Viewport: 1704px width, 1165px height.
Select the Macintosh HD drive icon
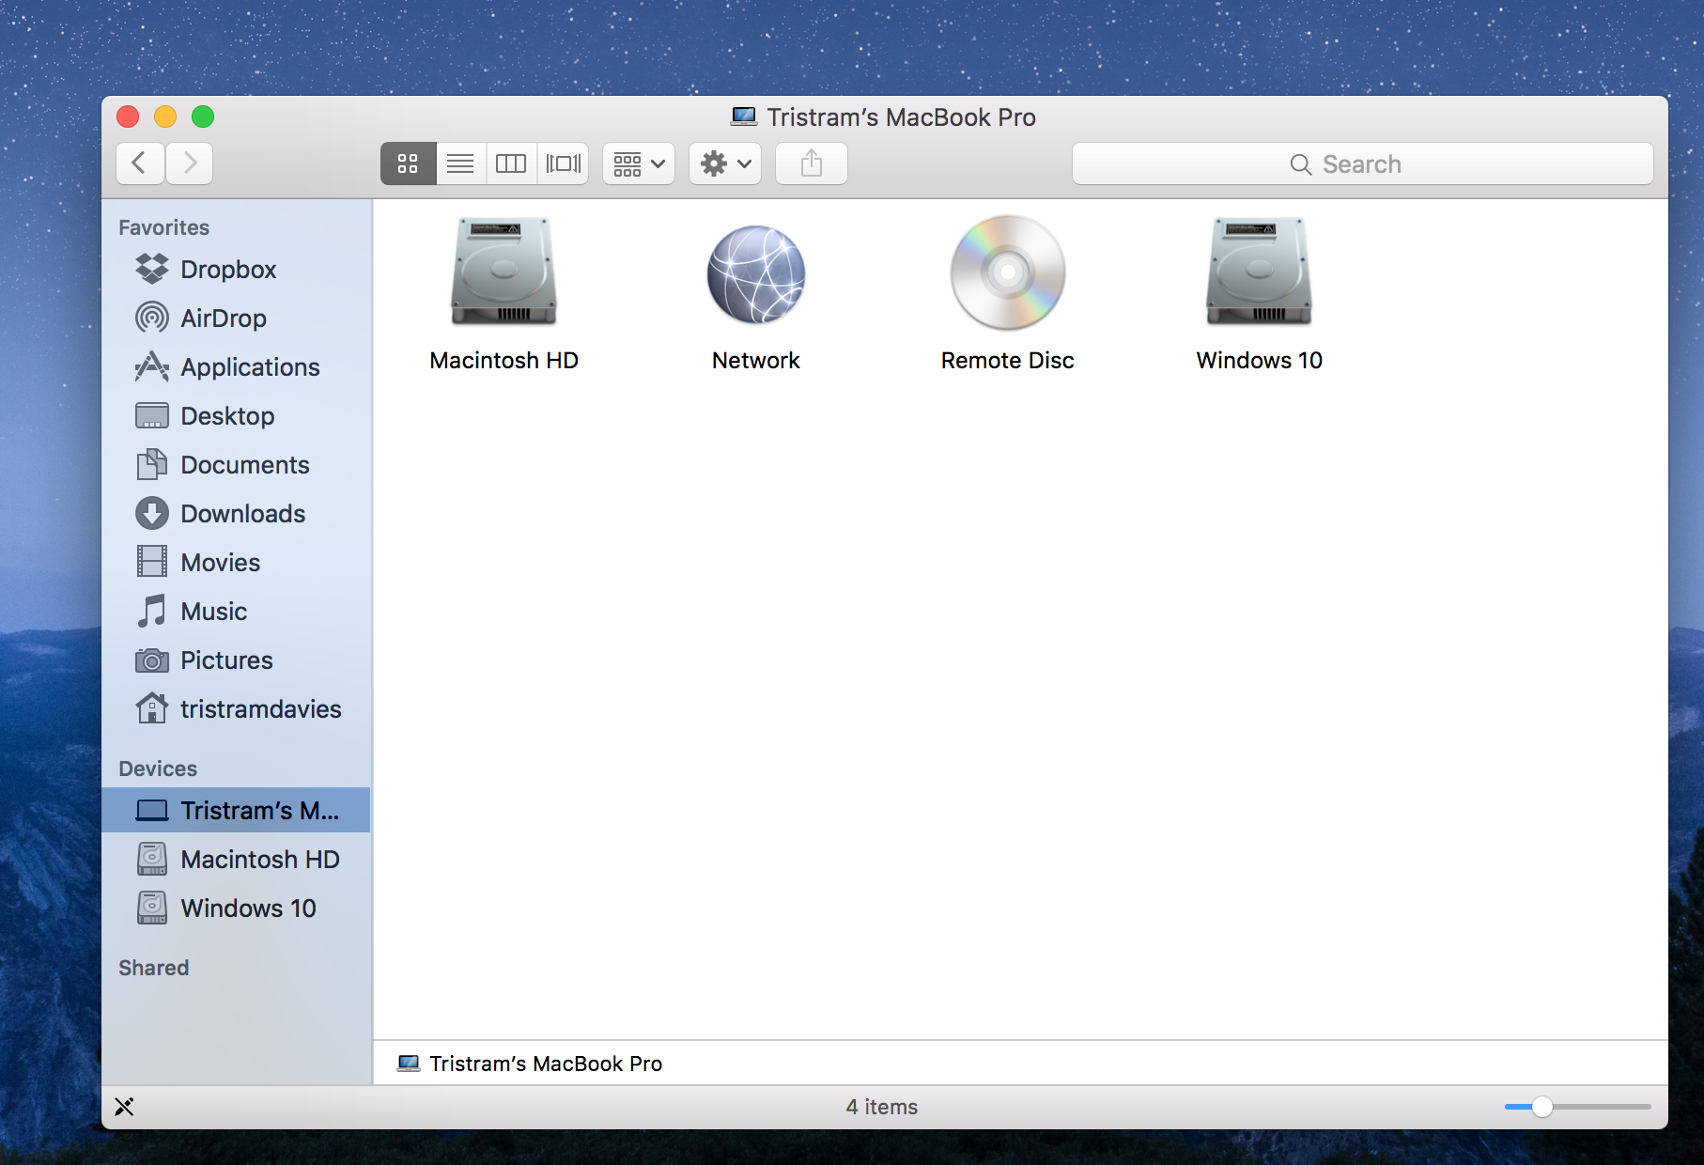pos(504,272)
